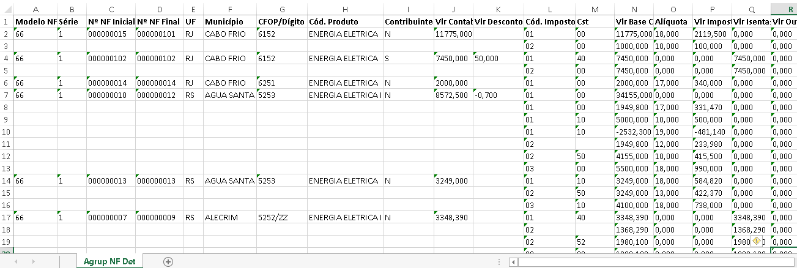Click the 'Vlr Desconto' header cell
This screenshot has width=797, height=268.
point(498,21)
